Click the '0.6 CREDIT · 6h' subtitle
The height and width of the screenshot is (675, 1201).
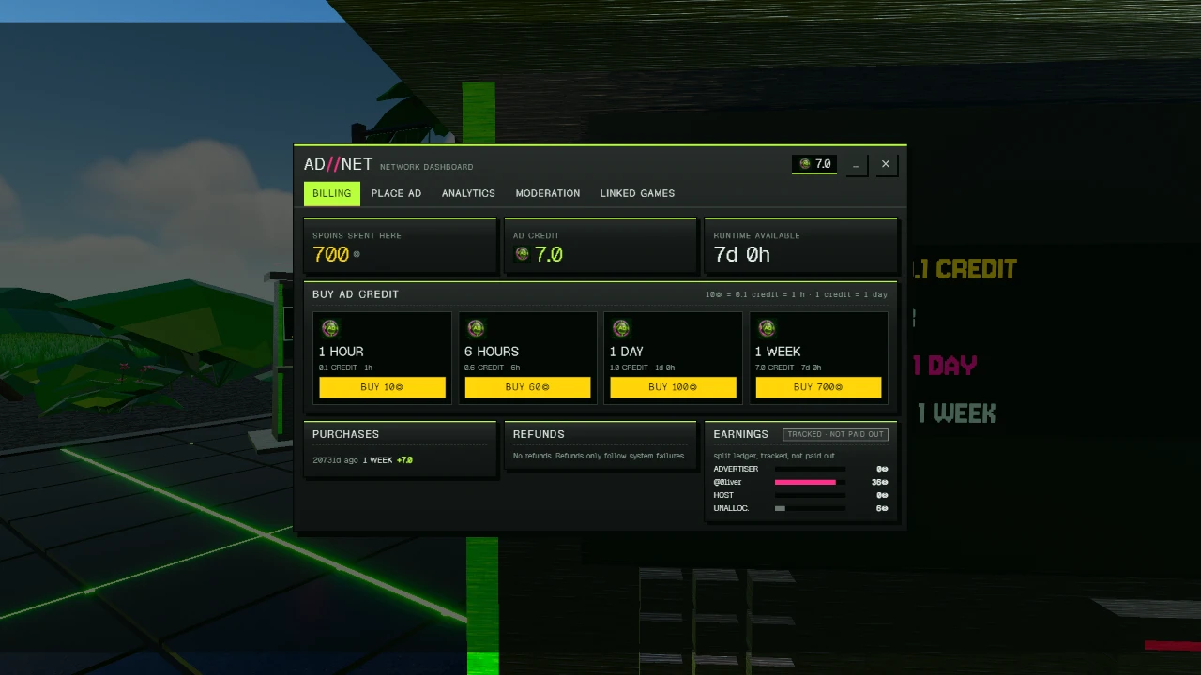tap(492, 367)
